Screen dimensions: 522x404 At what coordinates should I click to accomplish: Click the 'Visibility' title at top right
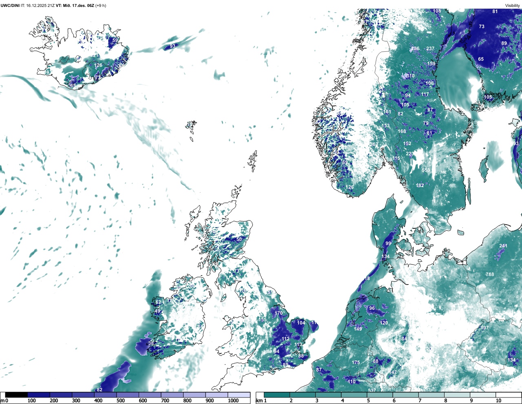513,5
